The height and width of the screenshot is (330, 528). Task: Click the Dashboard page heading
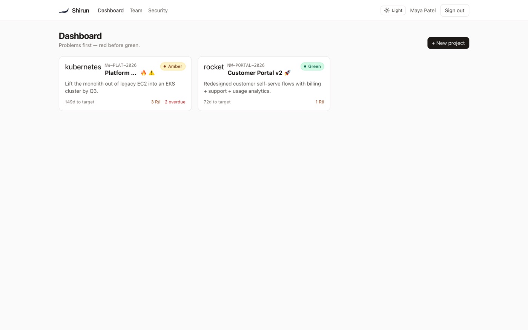tap(80, 36)
